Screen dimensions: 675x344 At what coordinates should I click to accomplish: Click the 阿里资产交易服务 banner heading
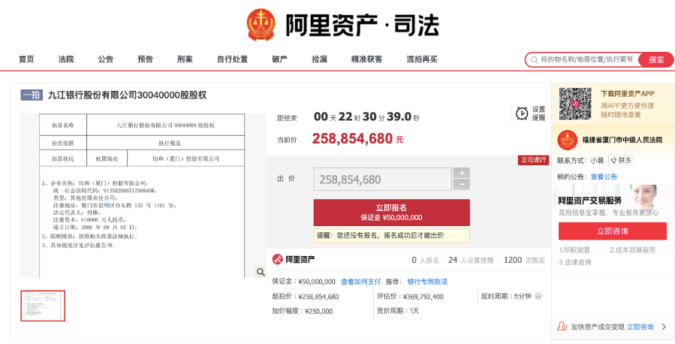589,201
